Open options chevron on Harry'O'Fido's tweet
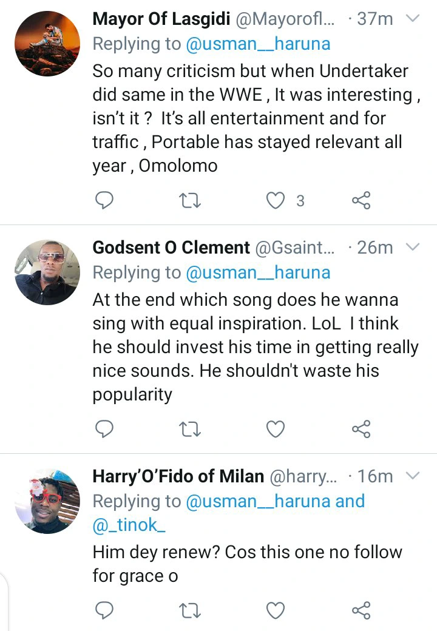 coord(413,476)
